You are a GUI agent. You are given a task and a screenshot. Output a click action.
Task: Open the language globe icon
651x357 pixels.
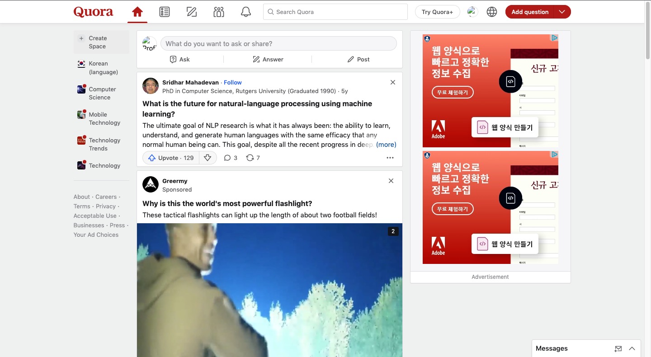click(492, 12)
